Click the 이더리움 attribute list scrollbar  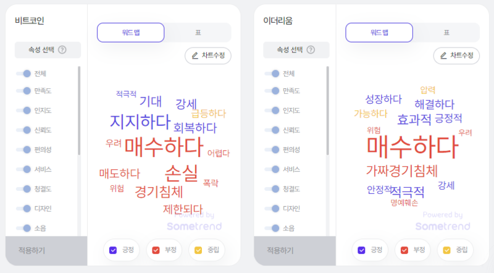coord(328,111)
